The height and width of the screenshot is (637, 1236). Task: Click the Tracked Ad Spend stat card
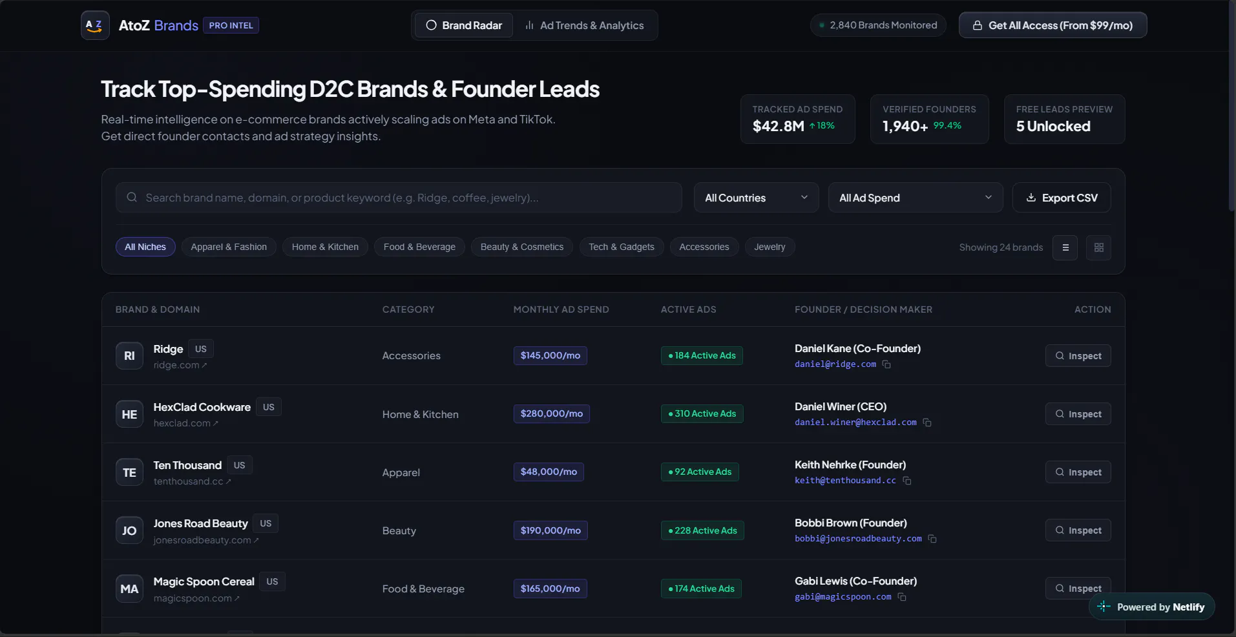pyautogui.click(x=797, y=120)
